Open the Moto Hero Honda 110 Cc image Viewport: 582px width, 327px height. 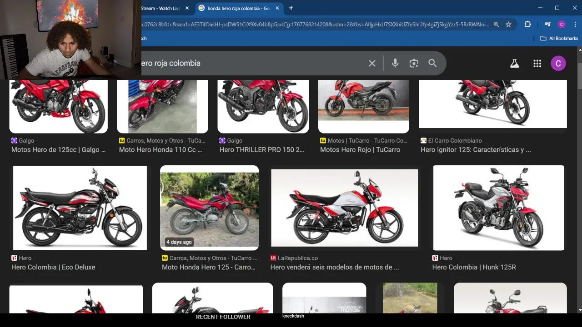pos(162,106)
